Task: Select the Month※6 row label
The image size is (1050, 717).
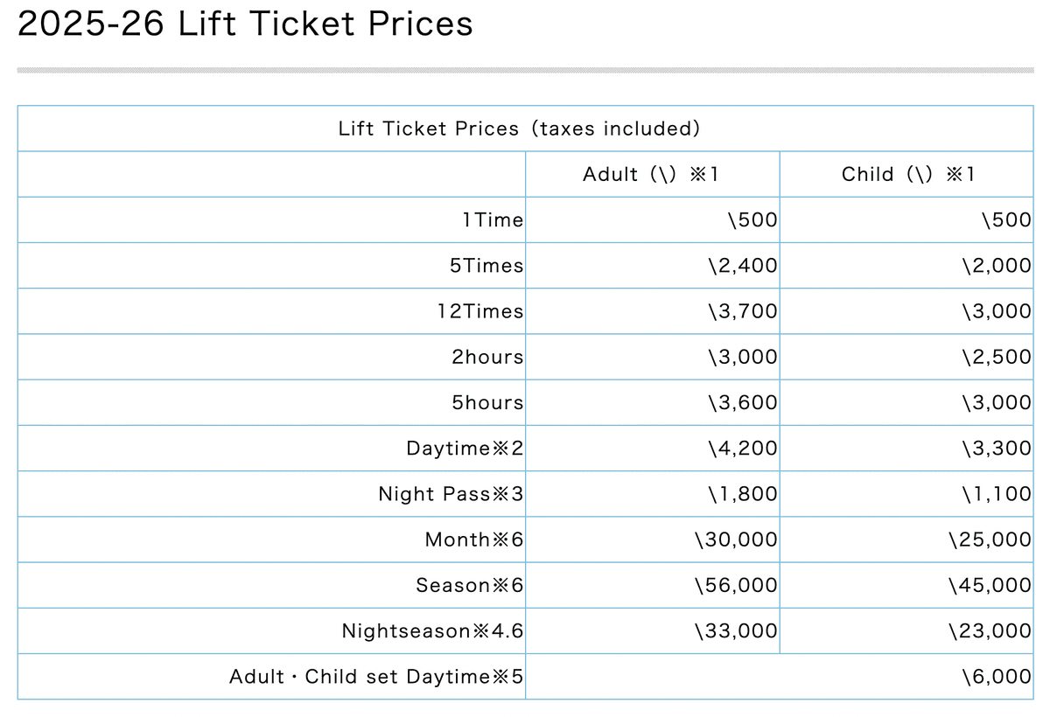Action: pos(474,539)
